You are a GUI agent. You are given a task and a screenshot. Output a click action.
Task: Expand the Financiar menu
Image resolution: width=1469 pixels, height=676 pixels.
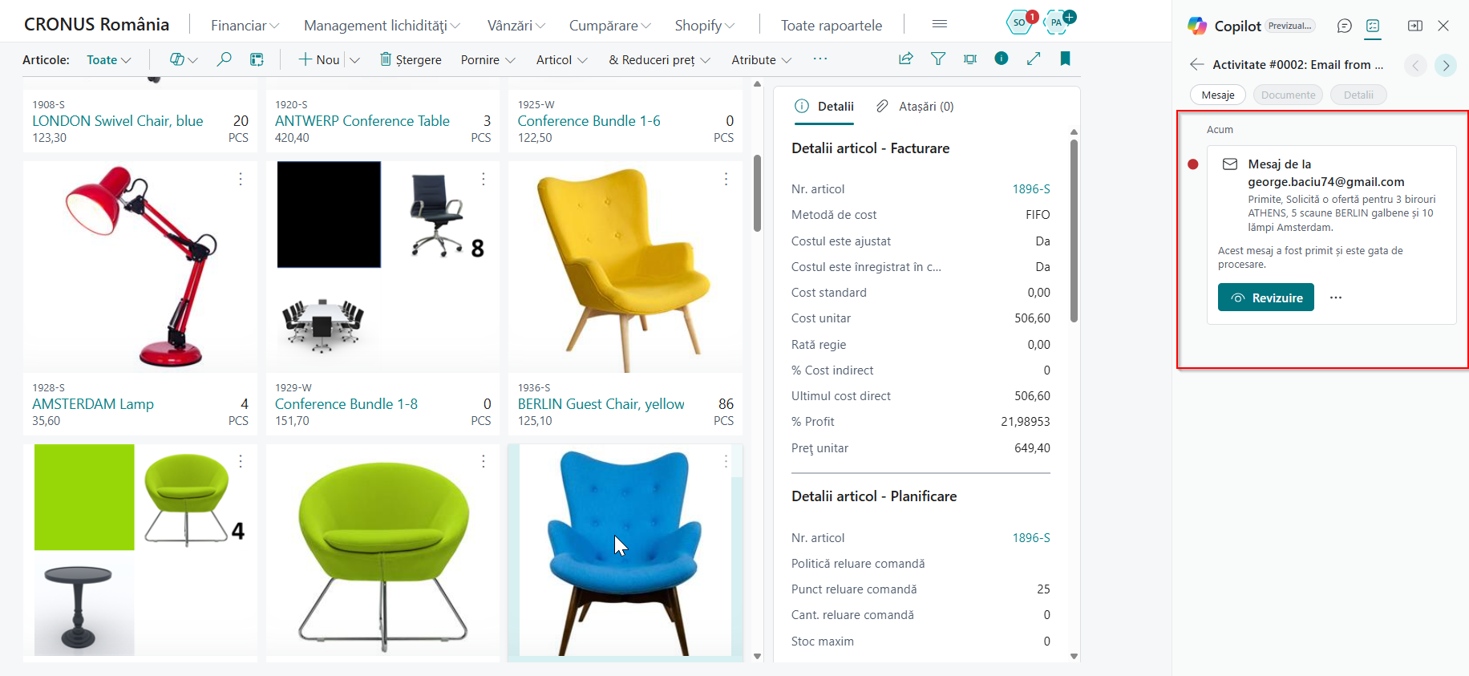245,26
